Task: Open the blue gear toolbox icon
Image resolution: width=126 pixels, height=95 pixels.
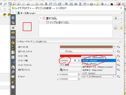Action: click(76, 4)
